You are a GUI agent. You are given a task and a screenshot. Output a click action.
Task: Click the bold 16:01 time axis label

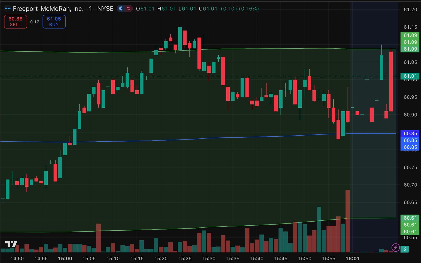pos(353,259)
